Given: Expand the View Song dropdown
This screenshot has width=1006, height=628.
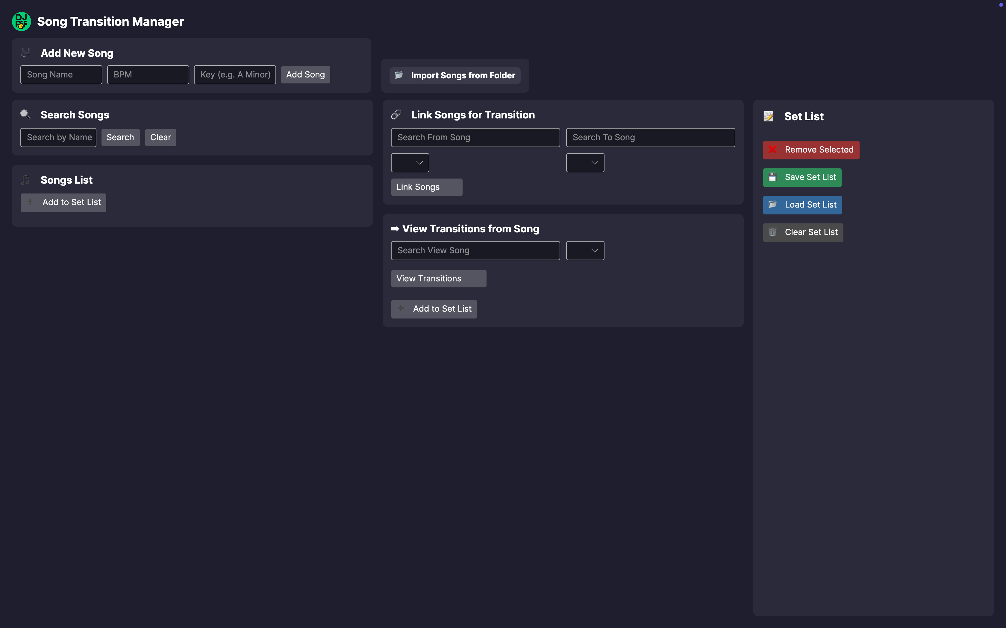Looking at the screenshot, I should coord(585,251).
